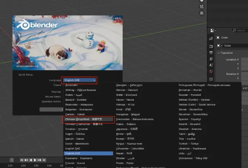Switch perspective/orthographic view grid icon
248x168 pixels.
pyautogui.click(x=202, y=13)
